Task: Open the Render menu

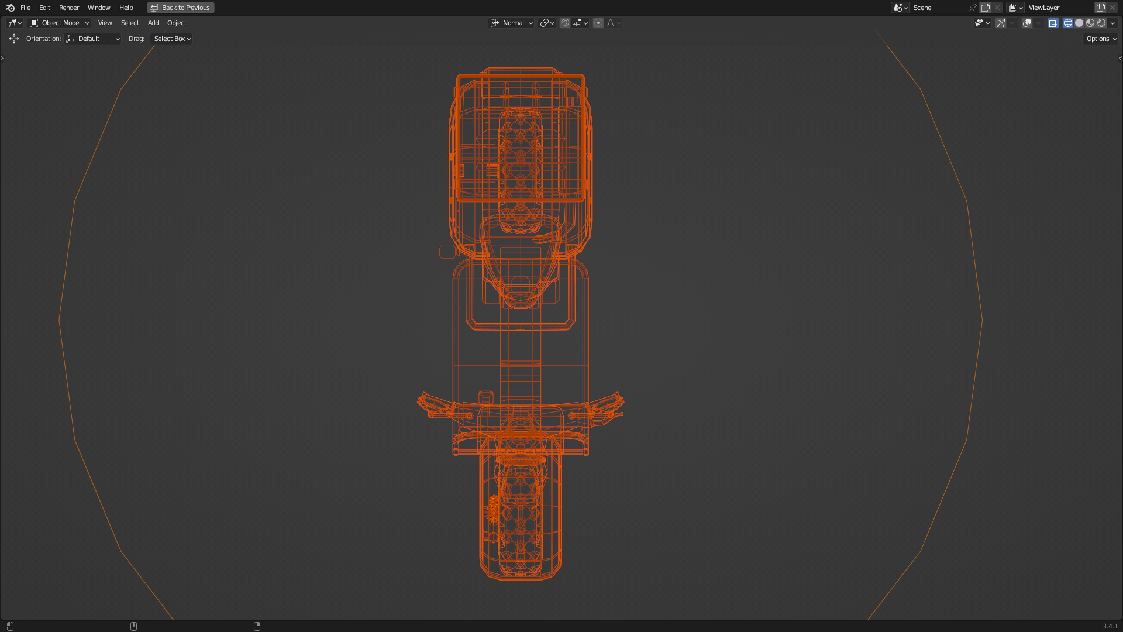Action: tap(69, 8)
